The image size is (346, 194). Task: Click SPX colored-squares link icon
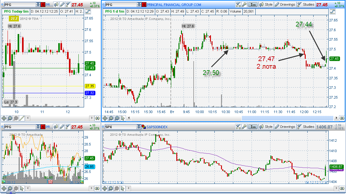pyautogui.click(x=144, y=127)
